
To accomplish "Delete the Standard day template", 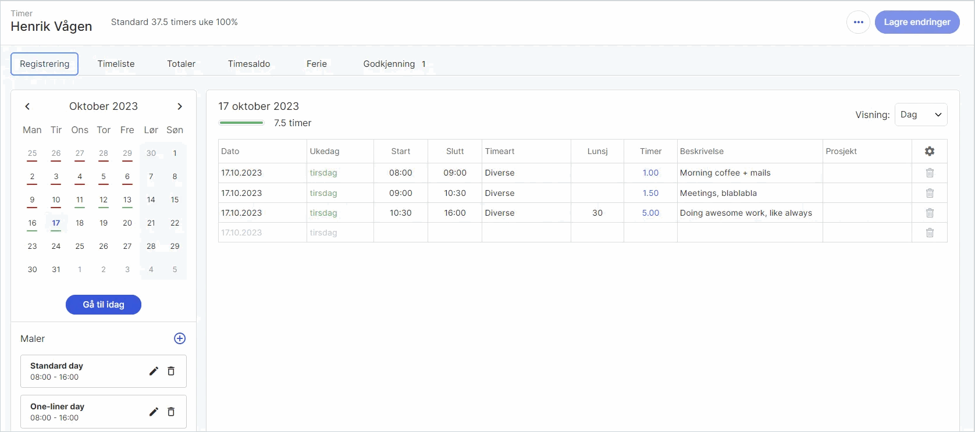I will pyautogui.click(x=171, y=371).
